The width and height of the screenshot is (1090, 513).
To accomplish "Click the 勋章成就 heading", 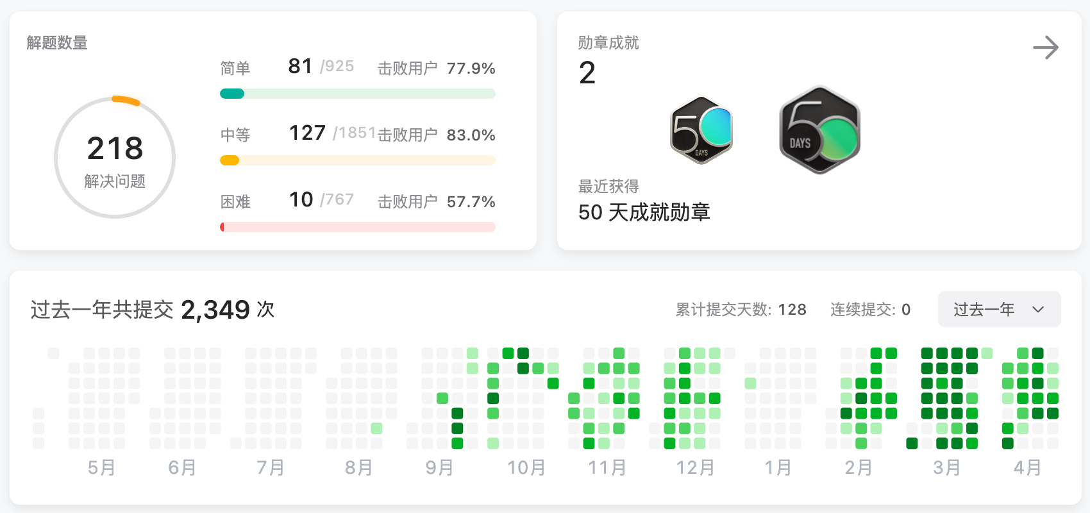I will point(608,43).
